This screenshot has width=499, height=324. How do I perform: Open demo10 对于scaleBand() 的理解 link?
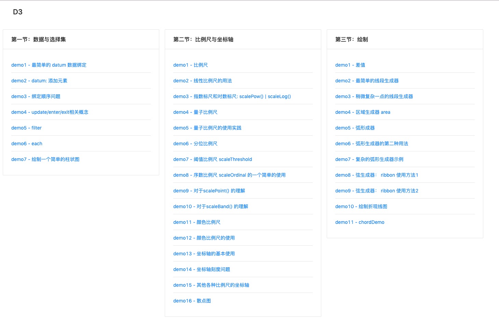[x=211, y=206]
